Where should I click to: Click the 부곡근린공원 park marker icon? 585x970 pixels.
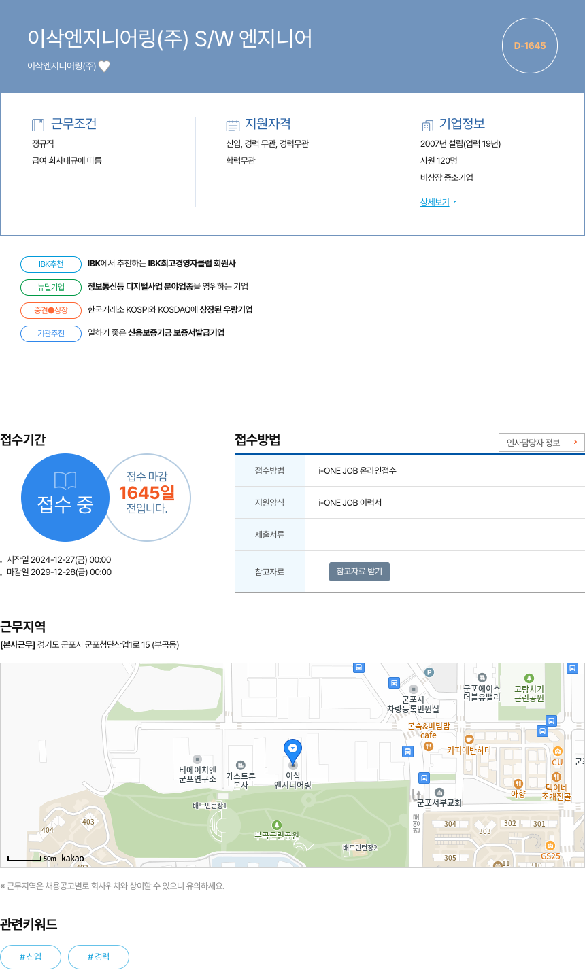click(276, 825)
